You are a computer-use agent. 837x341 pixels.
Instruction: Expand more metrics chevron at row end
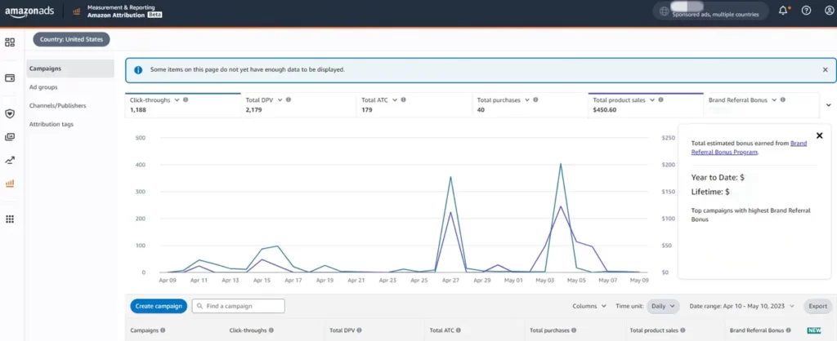pyautogui.click(x=829, y=105)
